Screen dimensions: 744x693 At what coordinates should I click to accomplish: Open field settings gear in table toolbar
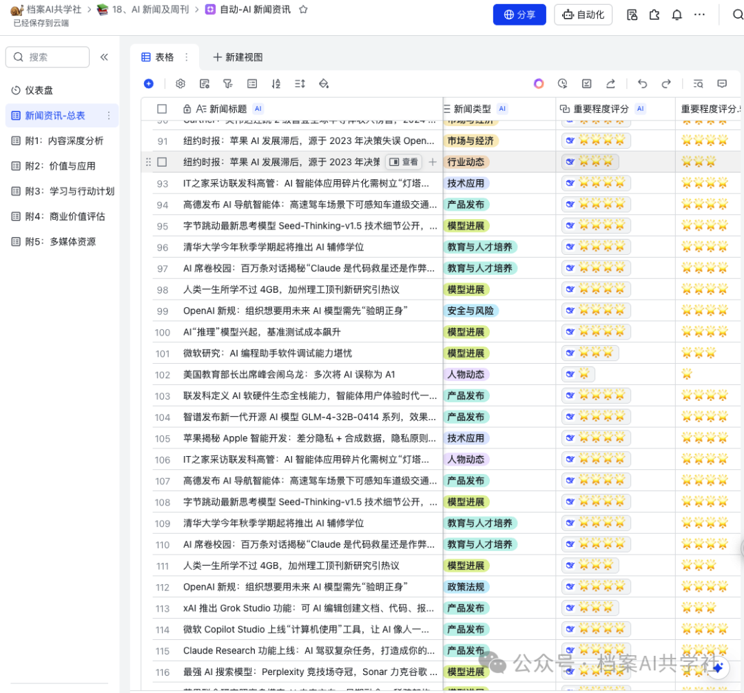point(180,83)
